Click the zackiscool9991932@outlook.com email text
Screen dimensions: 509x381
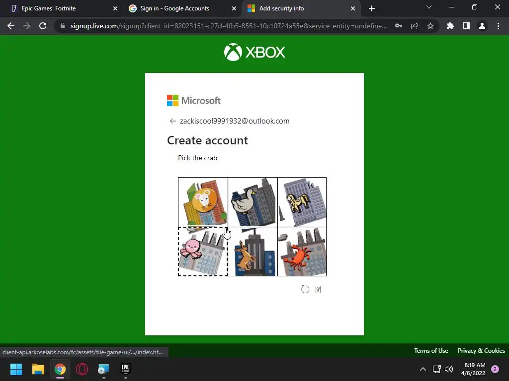(235, 121)
